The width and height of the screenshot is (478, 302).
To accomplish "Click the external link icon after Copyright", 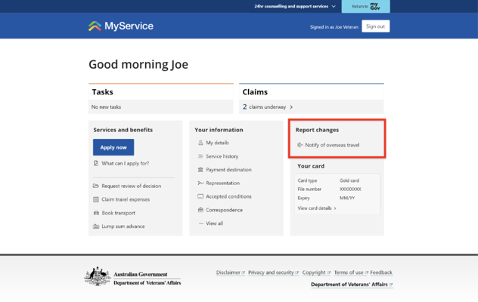I will pos(328,273).
